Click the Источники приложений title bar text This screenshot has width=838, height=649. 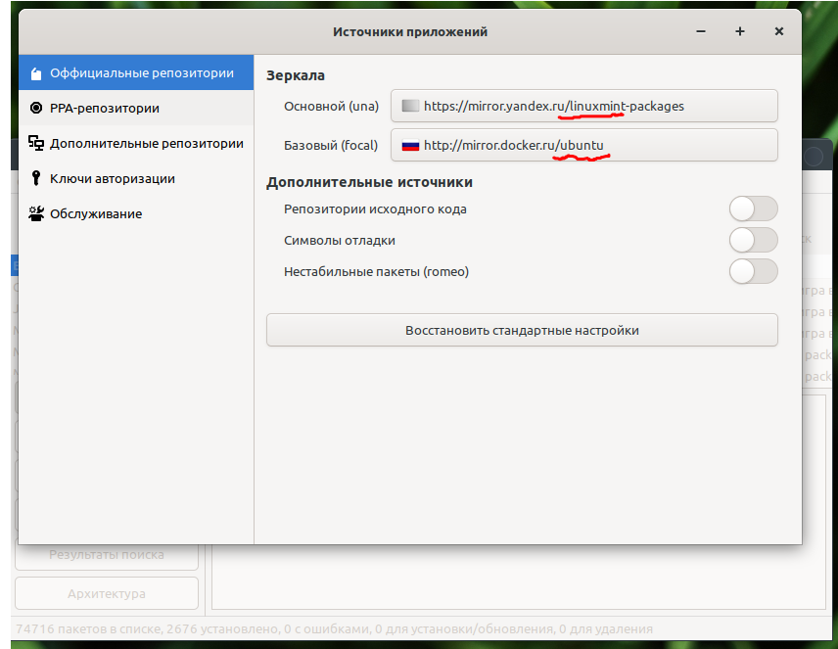point(410,32)
